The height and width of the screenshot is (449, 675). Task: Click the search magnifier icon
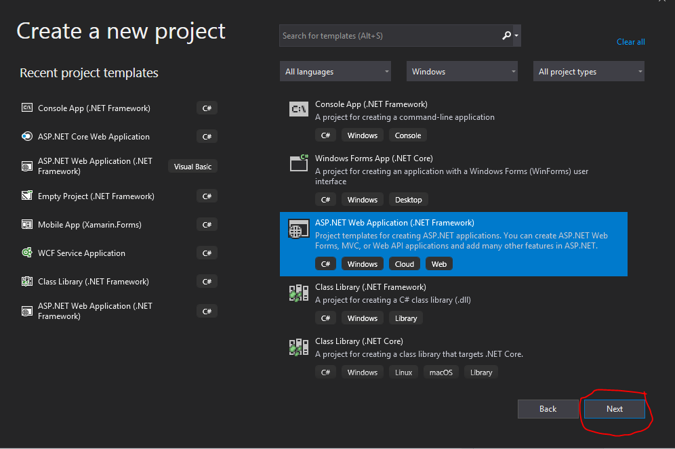507,35
